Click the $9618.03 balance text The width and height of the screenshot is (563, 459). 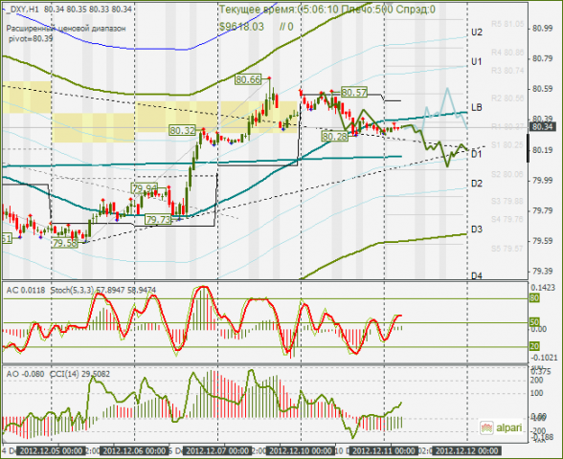pyautogui.click(x=241, y=27)
